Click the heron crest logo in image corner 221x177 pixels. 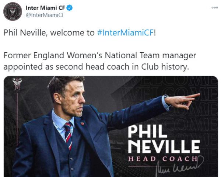(x=17, y=84)
